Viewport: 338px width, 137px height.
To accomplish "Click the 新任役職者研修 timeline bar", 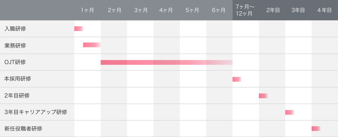I will point(316,129).
